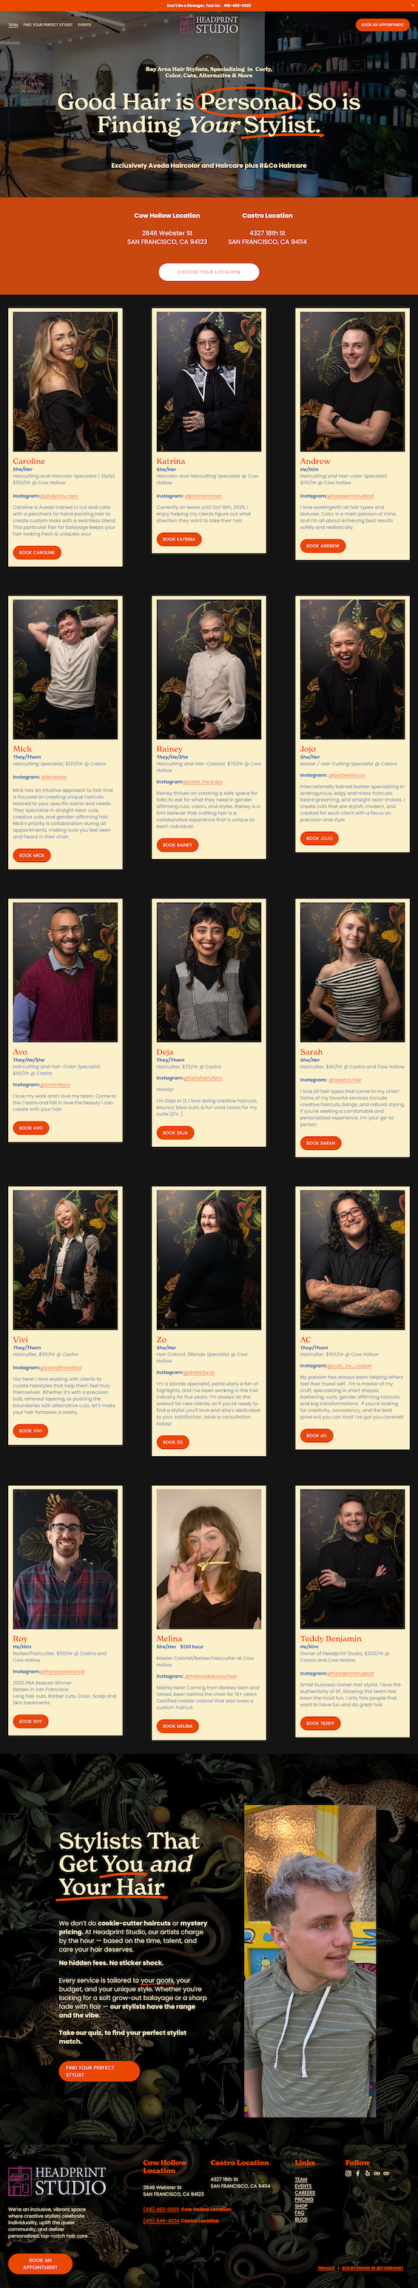
Task: Open the Instagram icon in footer
Action: (348, 2173)
